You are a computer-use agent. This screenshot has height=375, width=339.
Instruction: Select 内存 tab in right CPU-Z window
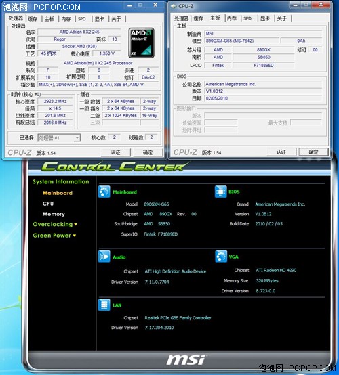232,18
